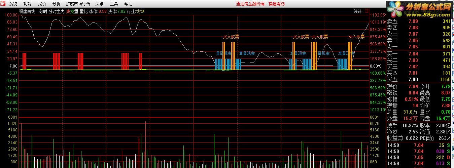The height and width of the screenshot is (168, 454).
Task: Click the PE(动) value 263.4
Action: (445, 138)
